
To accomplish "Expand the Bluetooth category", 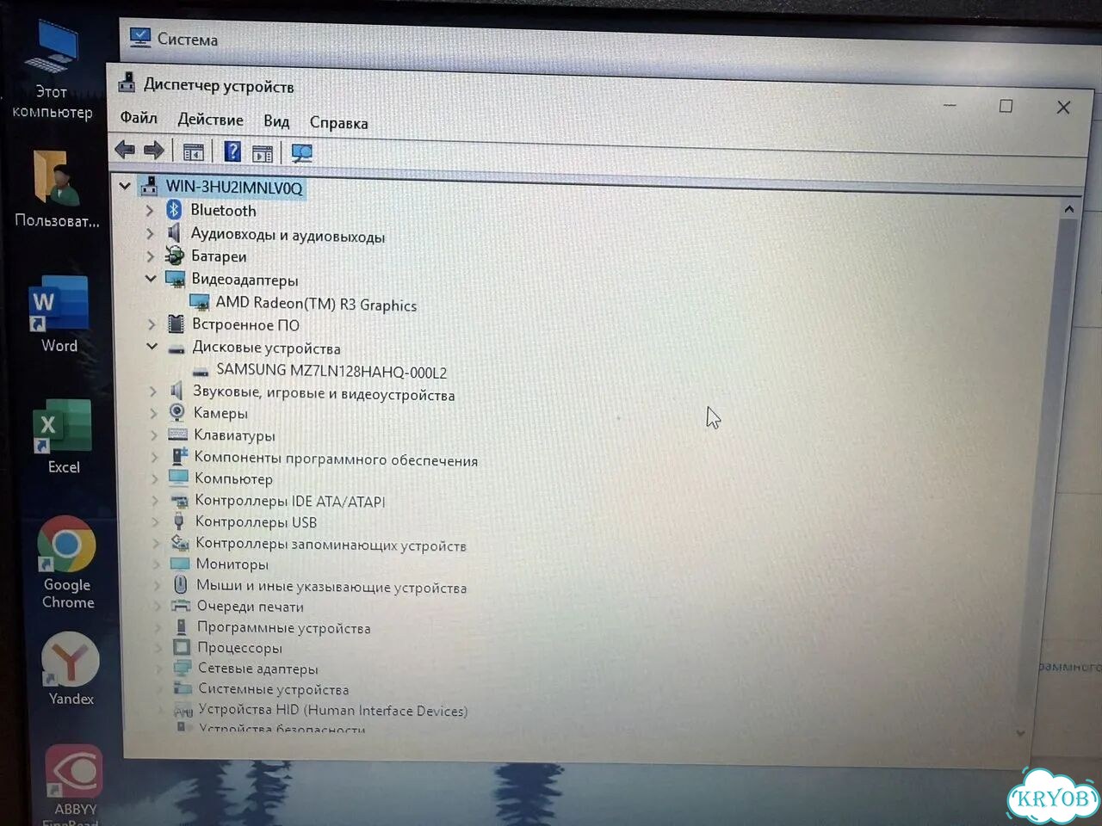I will click(150, 209).
